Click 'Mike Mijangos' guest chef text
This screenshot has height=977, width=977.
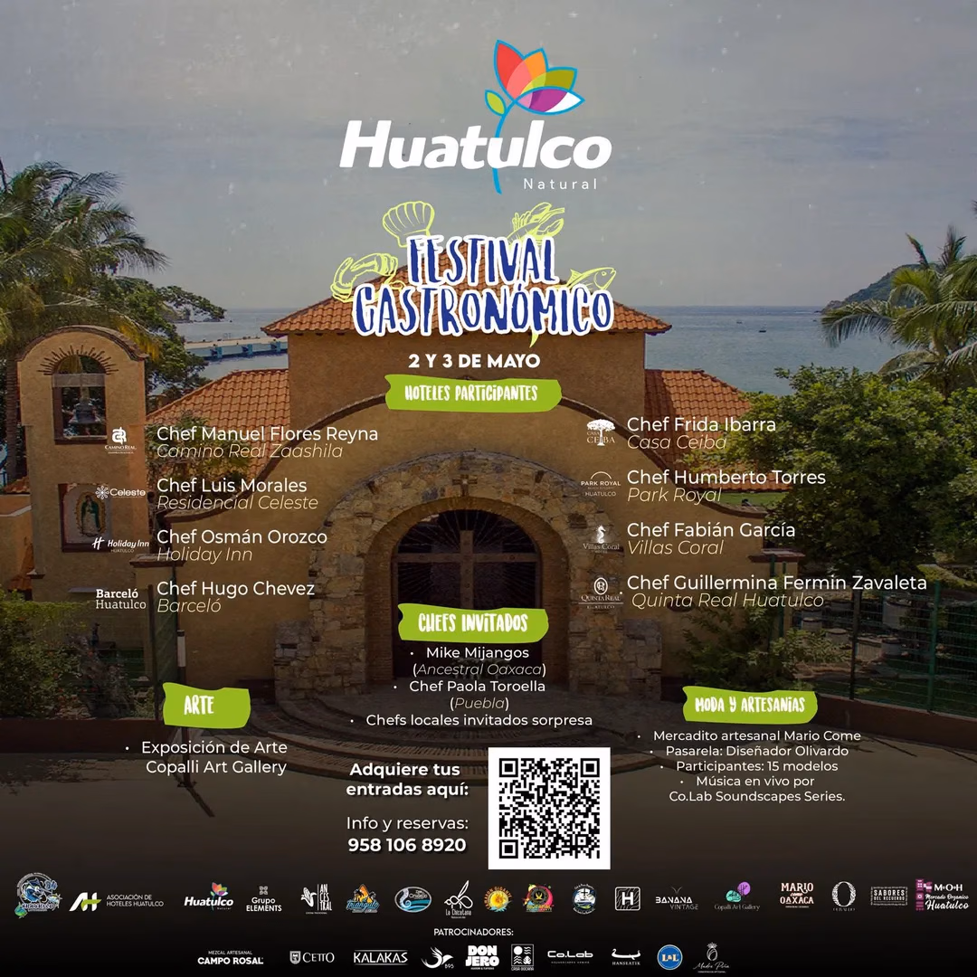478,652
